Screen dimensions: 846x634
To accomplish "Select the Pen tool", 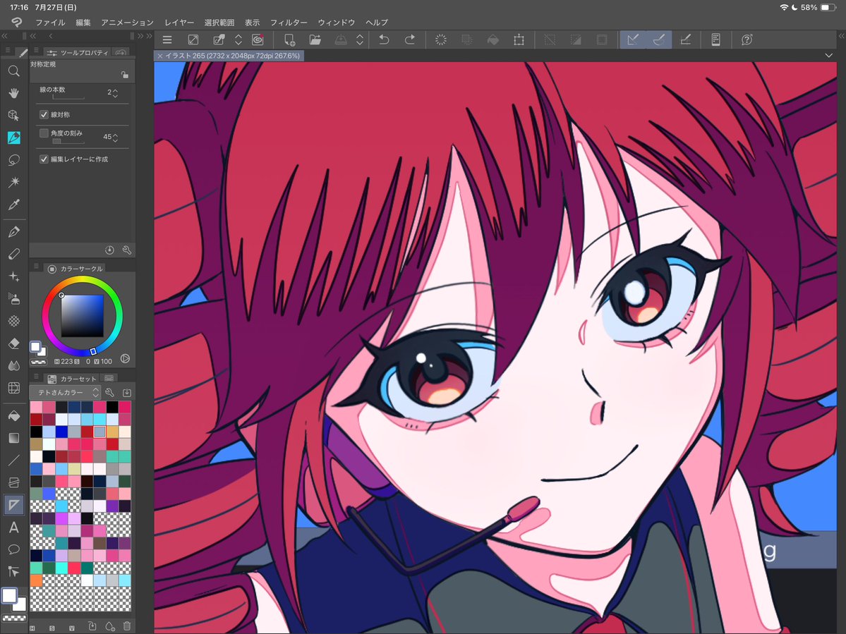I will coord(14,232).
